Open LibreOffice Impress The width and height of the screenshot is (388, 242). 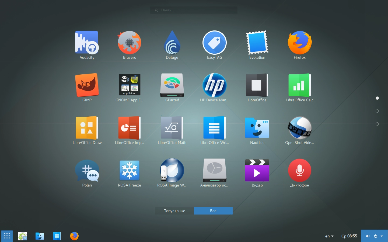point(130,128)
